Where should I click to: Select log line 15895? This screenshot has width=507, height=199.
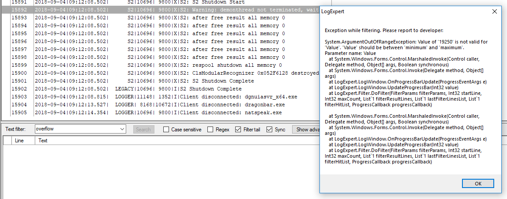(161, 33)
